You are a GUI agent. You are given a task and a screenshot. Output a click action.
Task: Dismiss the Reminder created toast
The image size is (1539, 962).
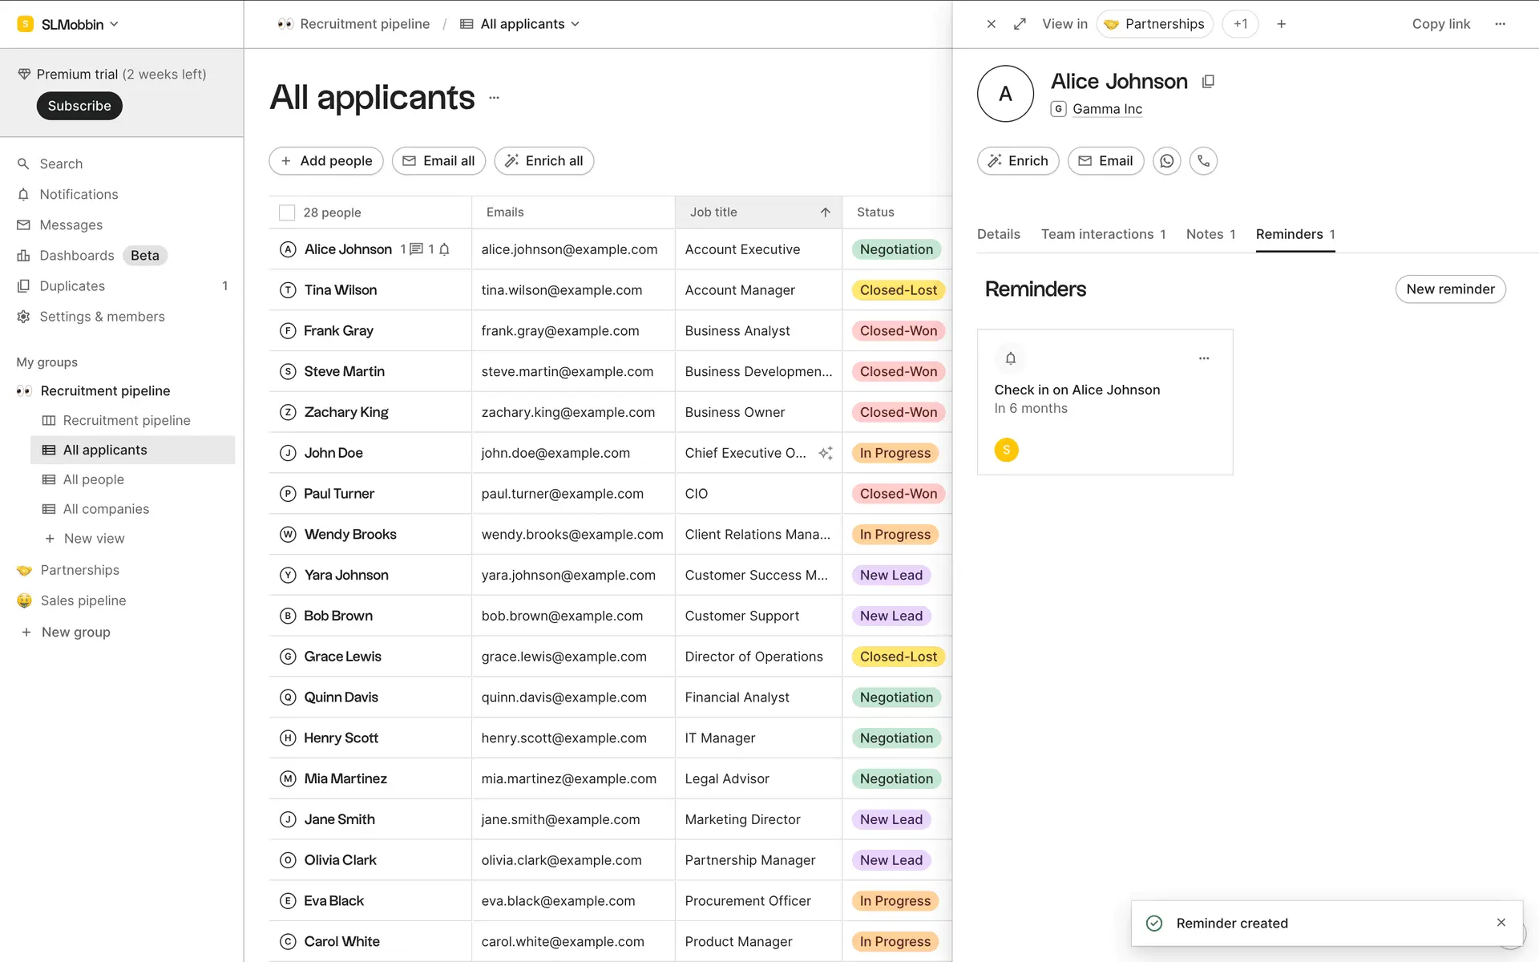coord(1501,923)
